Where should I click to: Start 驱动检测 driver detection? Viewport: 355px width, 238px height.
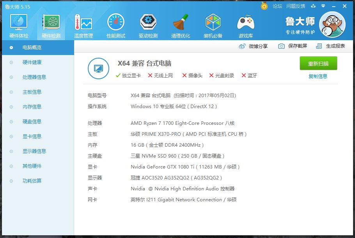point(148,25)
